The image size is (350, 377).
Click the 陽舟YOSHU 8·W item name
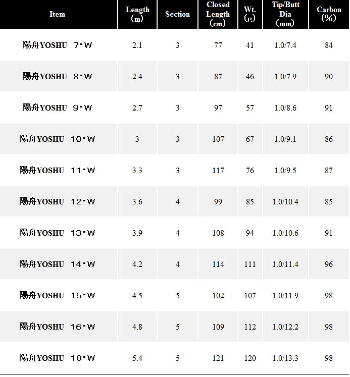click(x=57, y=76)
